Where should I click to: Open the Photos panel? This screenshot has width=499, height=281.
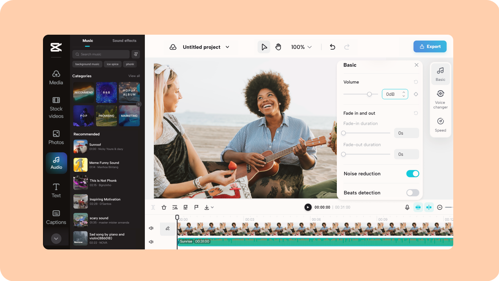tap(56, 138)
